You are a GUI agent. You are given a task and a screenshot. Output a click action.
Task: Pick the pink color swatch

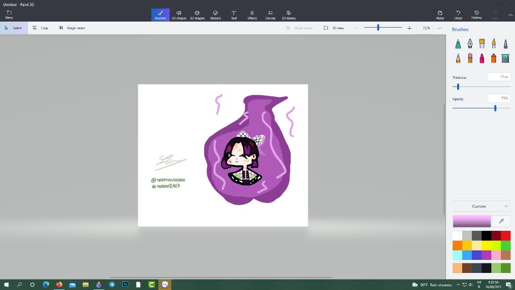(496, 255)
